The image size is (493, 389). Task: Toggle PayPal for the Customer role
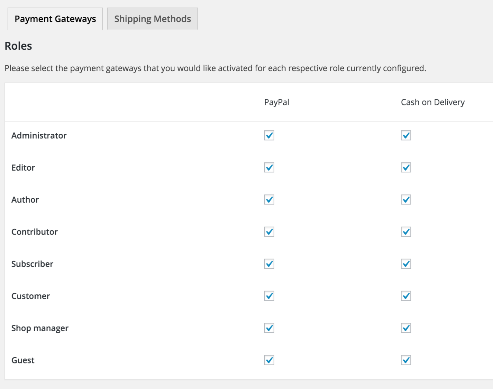[x=269, y=296]
